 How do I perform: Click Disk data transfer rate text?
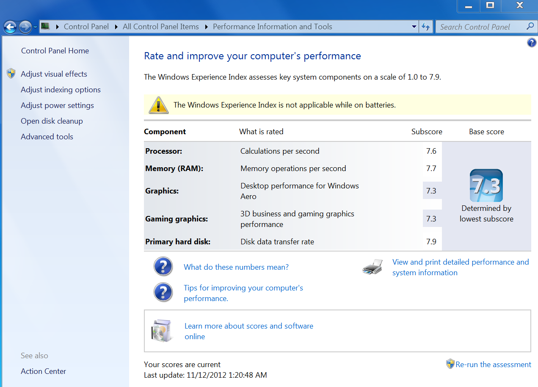tap(277, 242)
